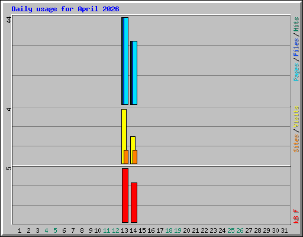Click day label 2 on the x-axis
This screenshot has width=303, height=237.
point(28,230)
